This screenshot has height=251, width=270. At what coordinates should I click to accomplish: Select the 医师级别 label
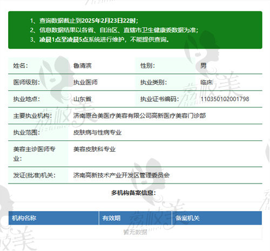pyautogui.click(x=26, y=82)
